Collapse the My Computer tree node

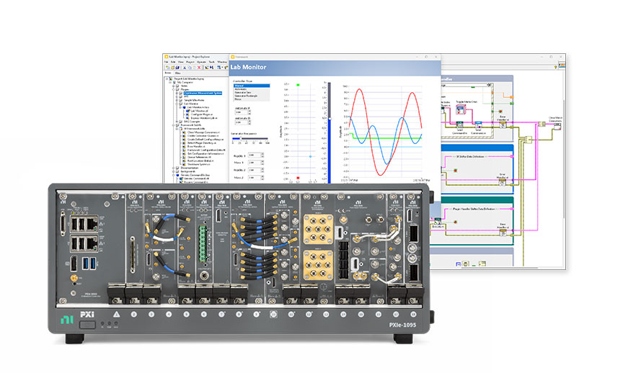171,83
